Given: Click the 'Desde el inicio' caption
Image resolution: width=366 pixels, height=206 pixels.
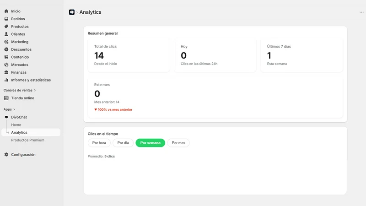Looking at the screenshot, I should [x=106, y=64].
